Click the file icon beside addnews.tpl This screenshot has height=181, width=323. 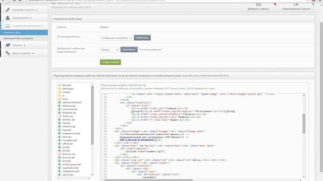[60, 106]
